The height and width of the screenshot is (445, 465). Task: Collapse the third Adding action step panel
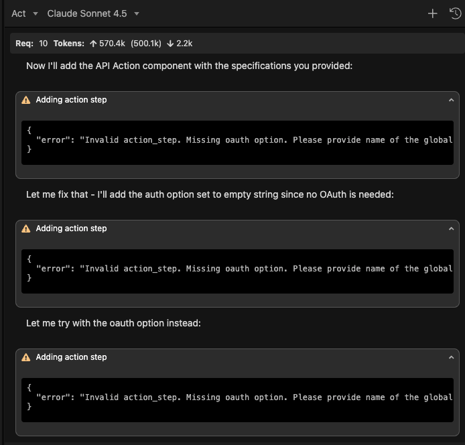451,357
